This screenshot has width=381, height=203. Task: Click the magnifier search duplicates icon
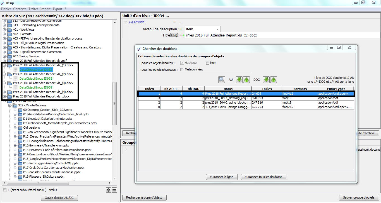(x=222, y=80)
